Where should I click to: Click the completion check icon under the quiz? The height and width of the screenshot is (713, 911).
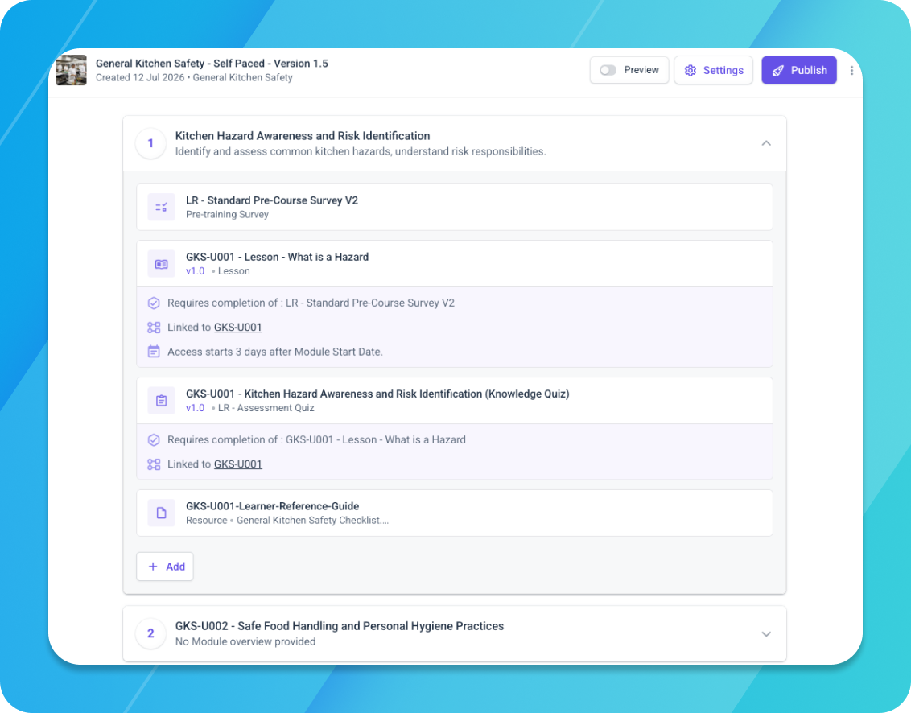click(x=154, y=440)
